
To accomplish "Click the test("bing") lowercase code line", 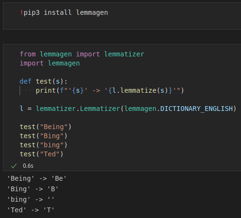I will pyautogui.click(x=43, y=145).
